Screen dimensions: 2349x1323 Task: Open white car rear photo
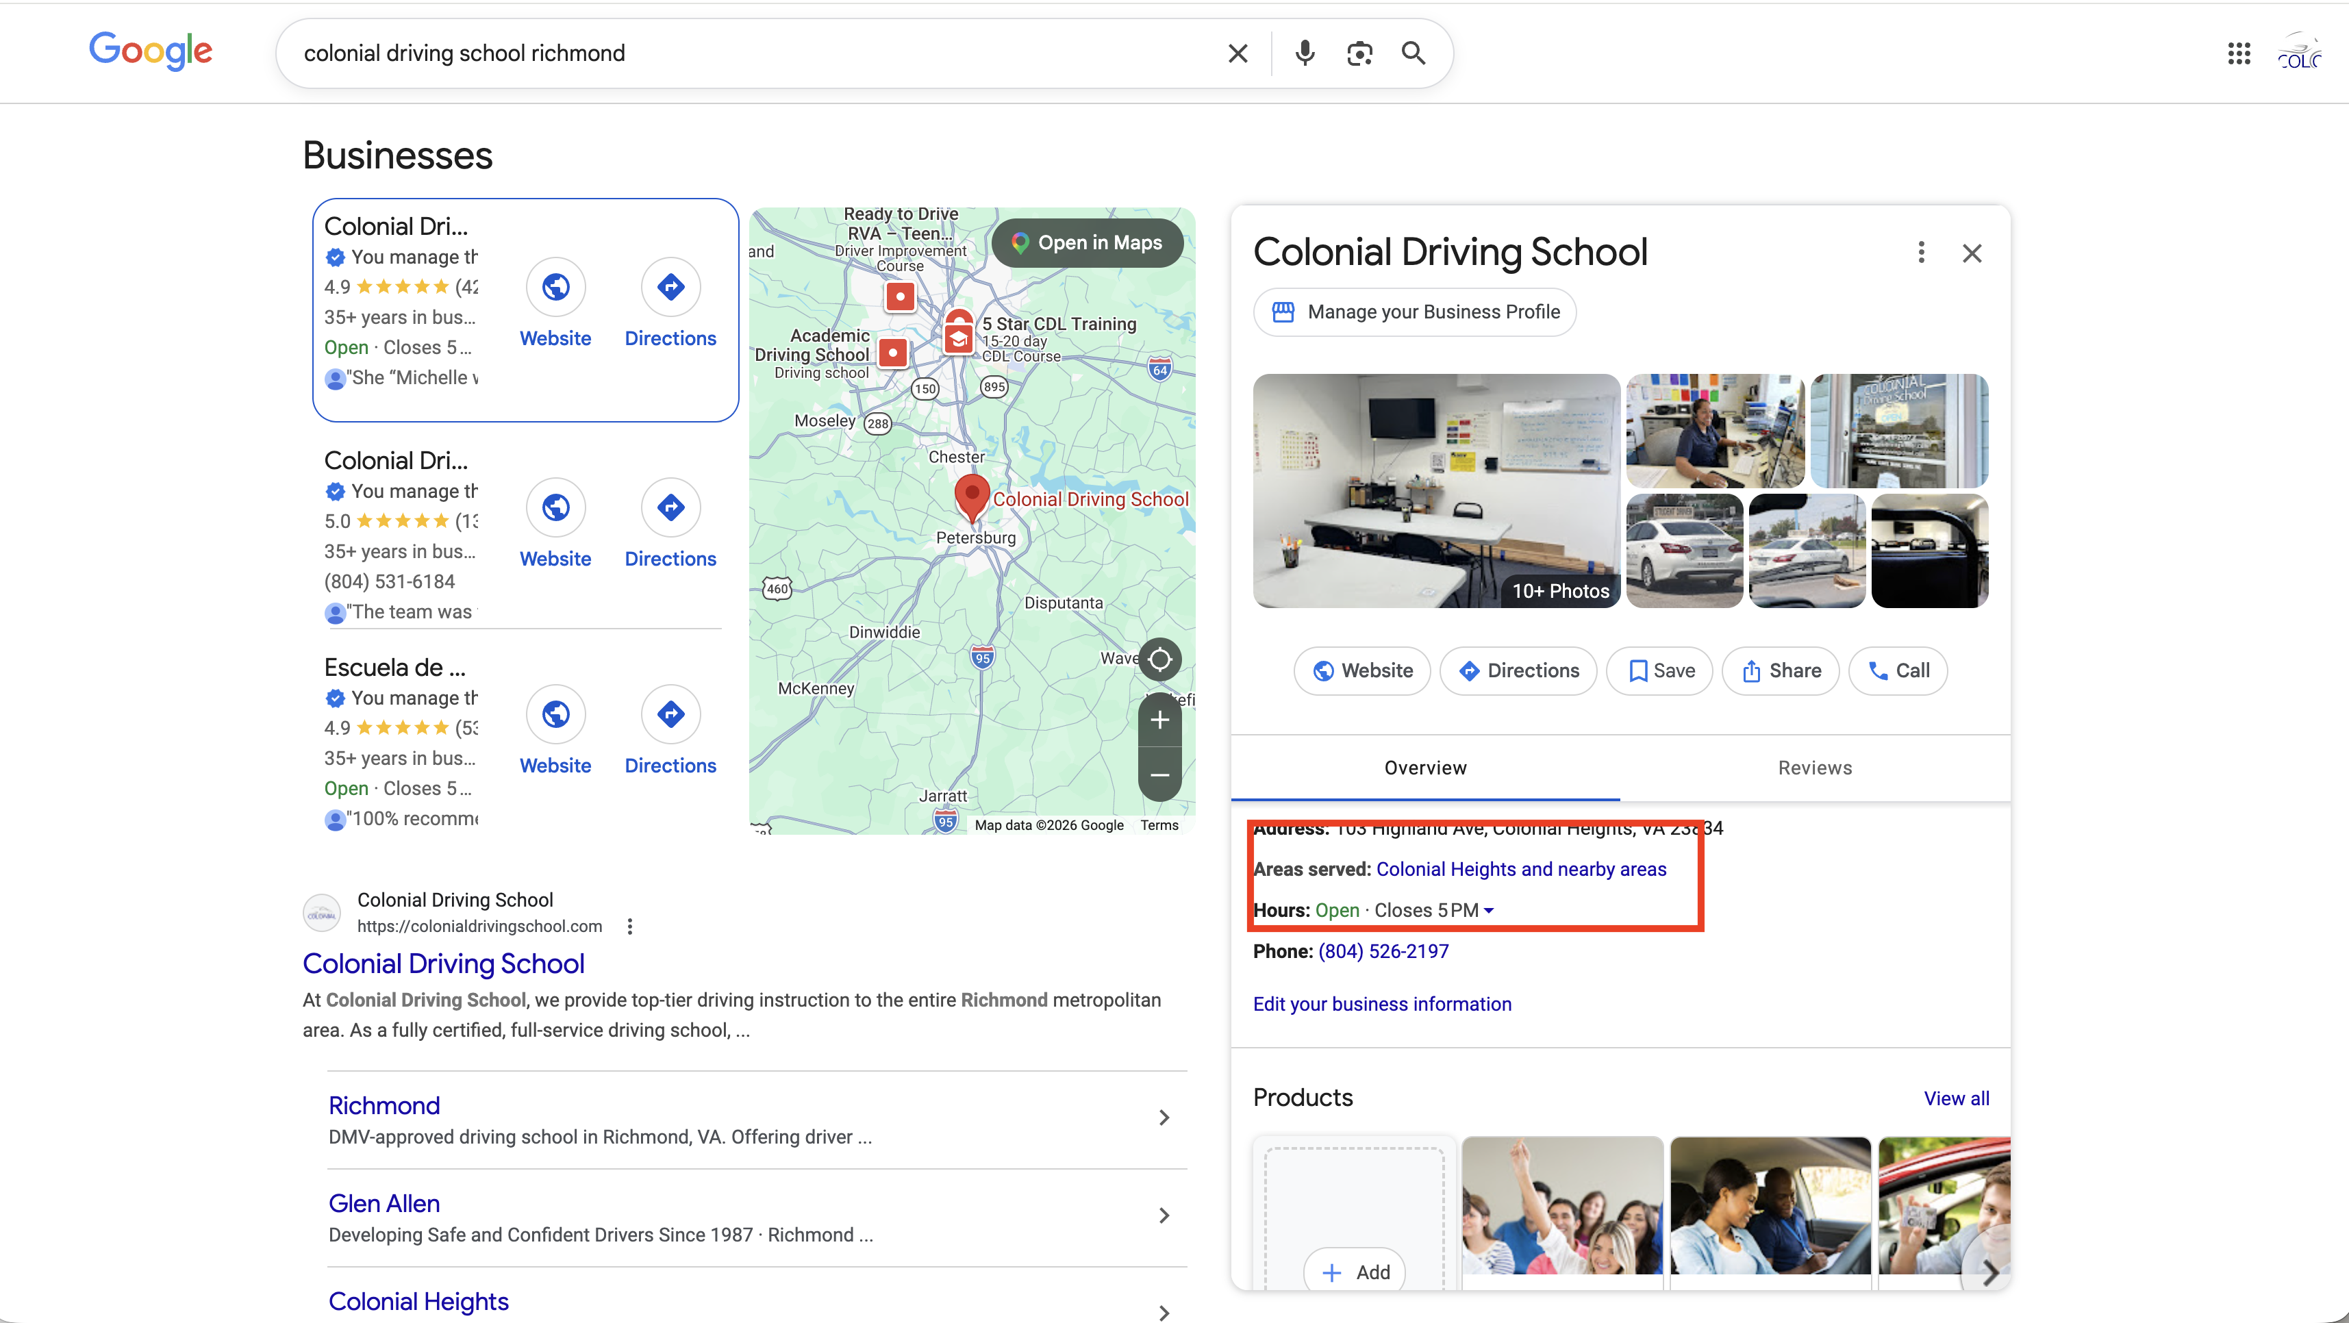click(x=1684, y=551)
